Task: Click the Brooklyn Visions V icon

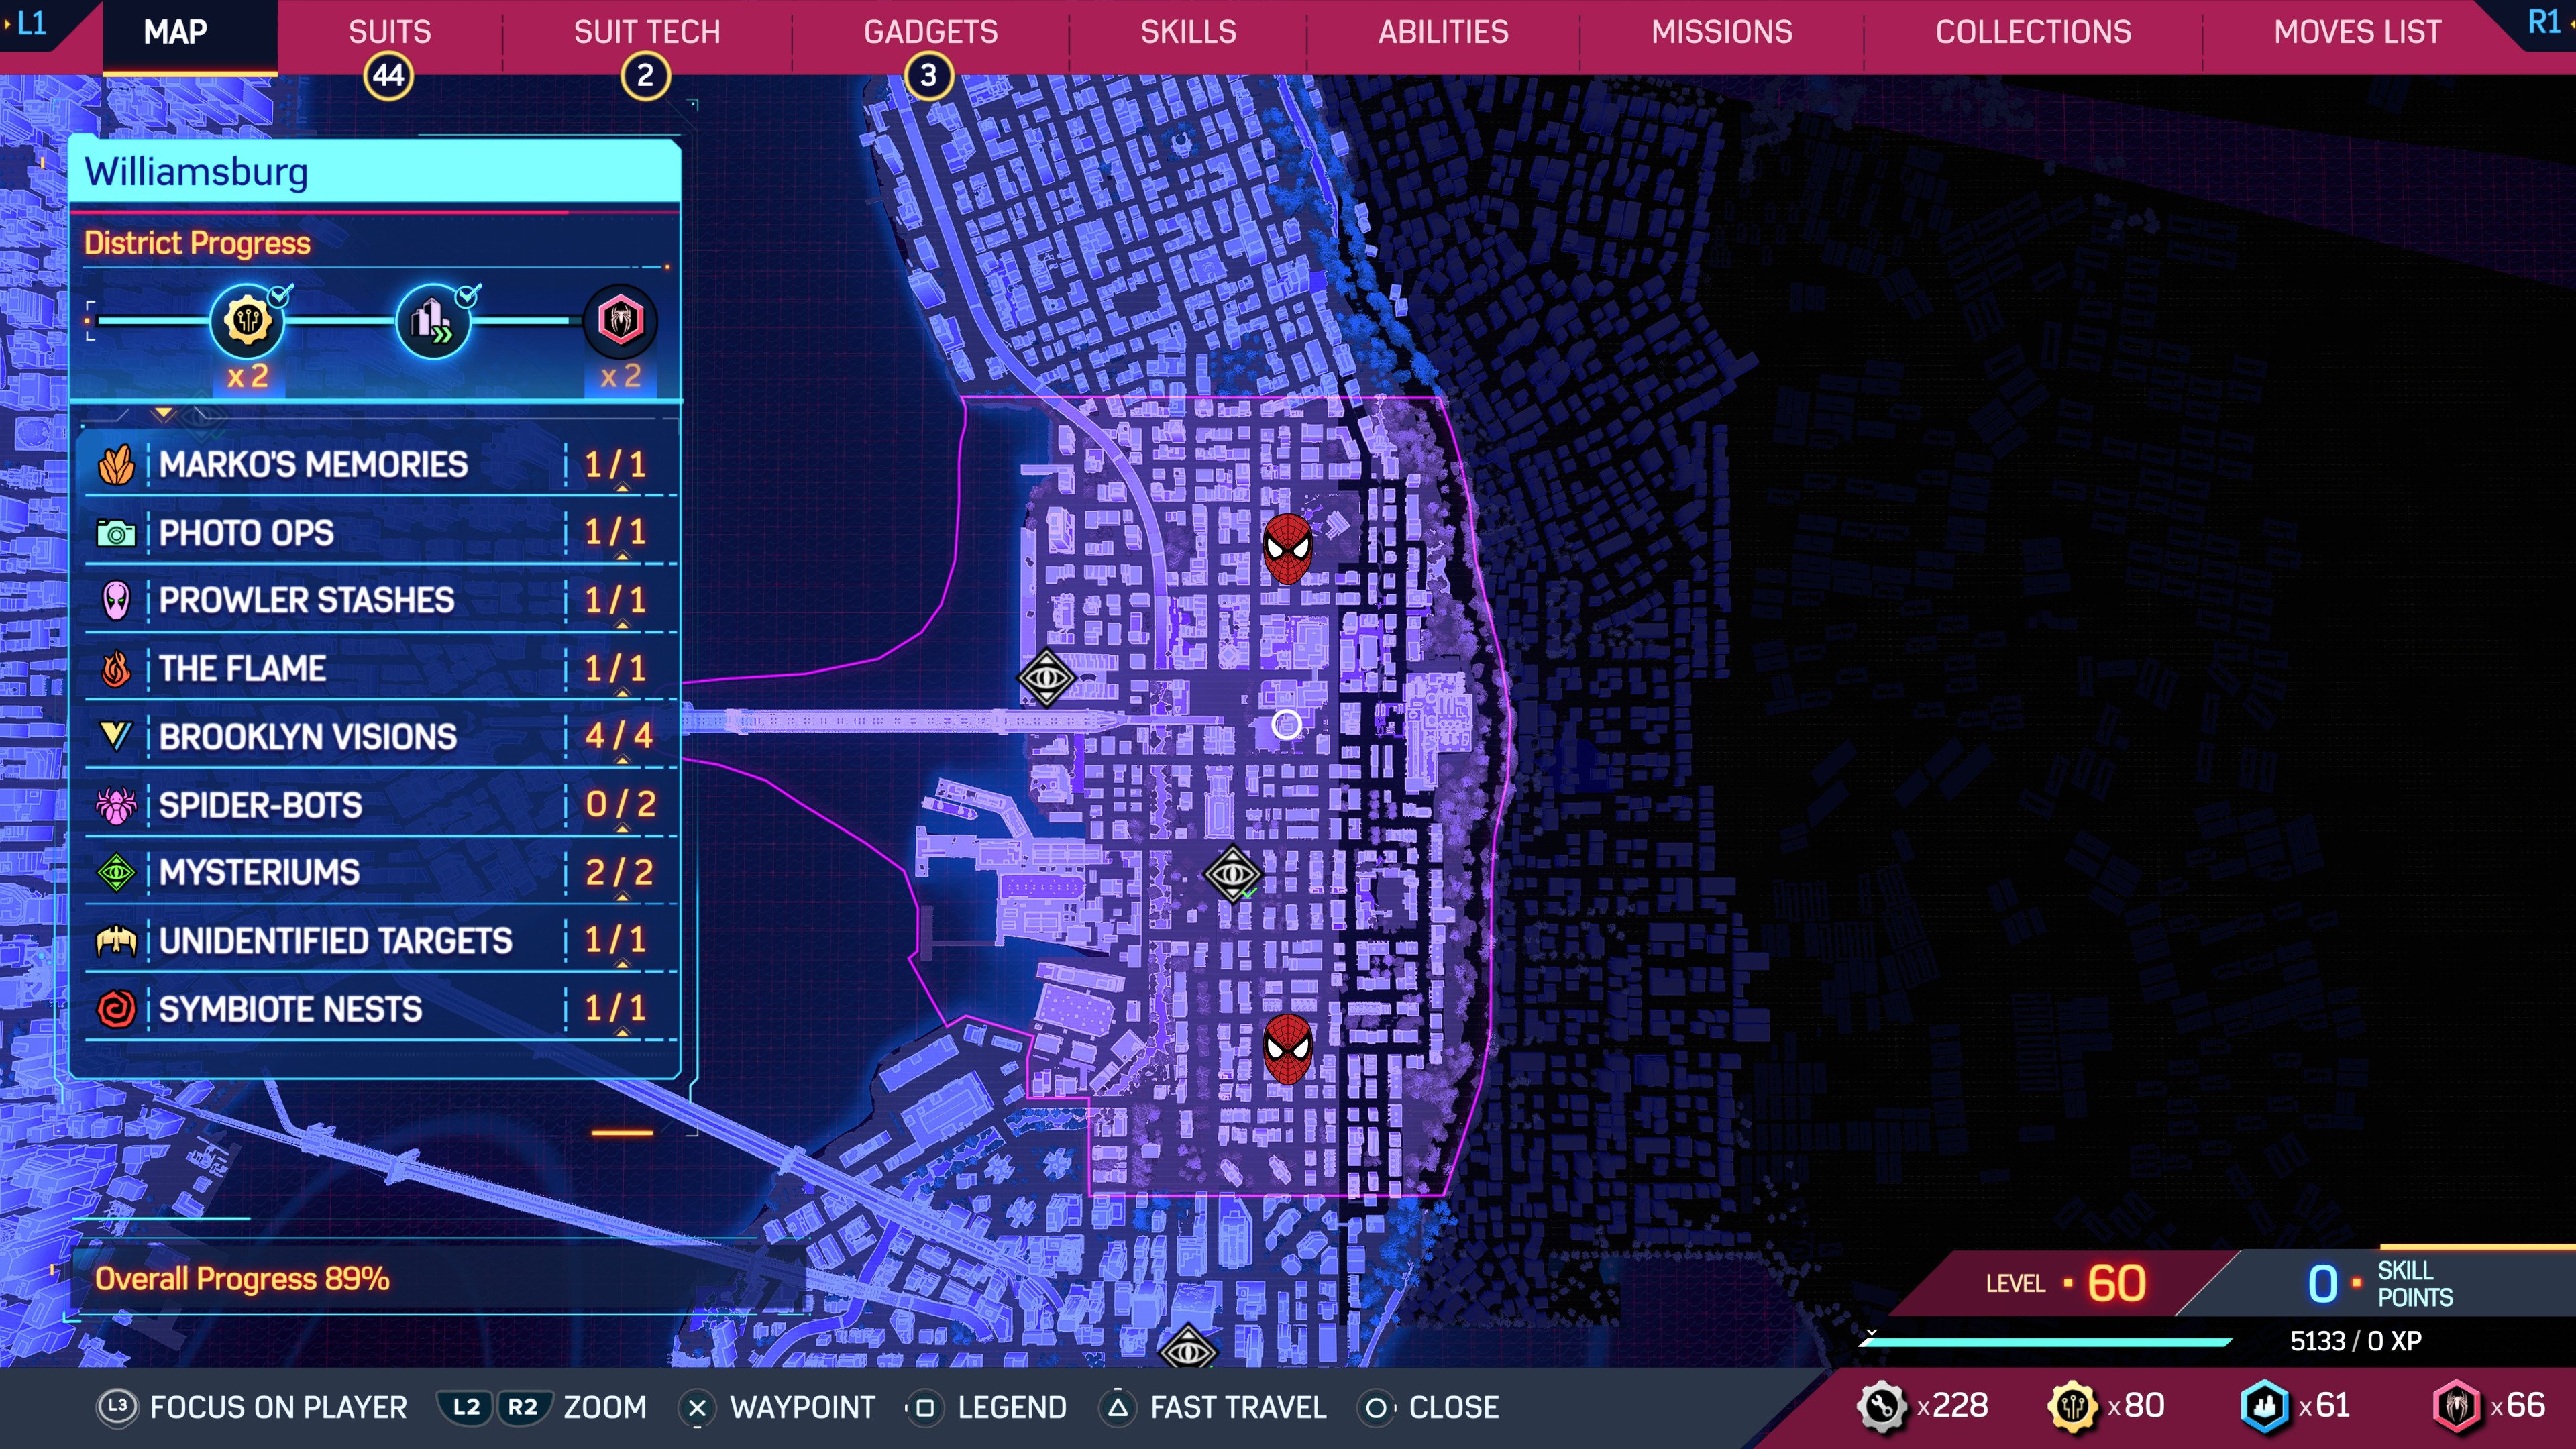Action: (116, 736)
